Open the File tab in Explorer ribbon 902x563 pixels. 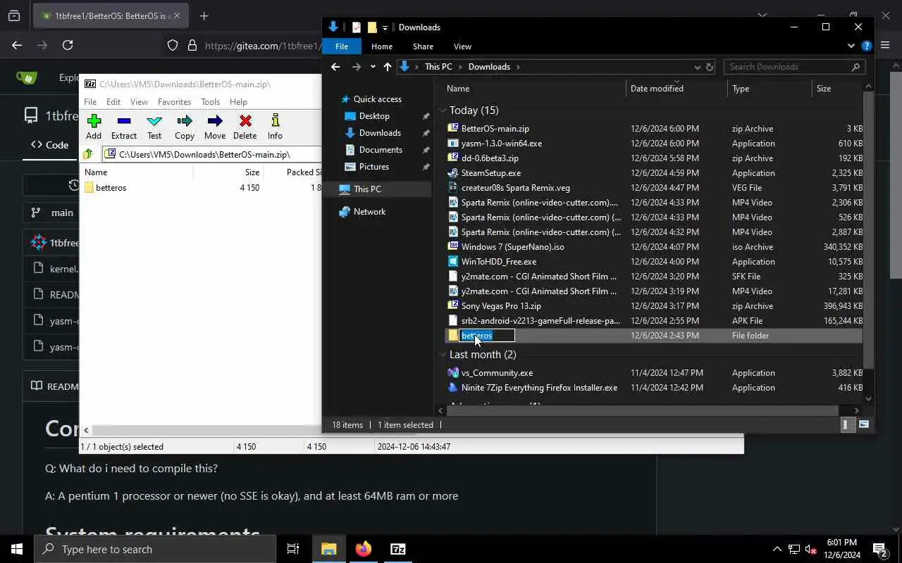tap(342, 46)
